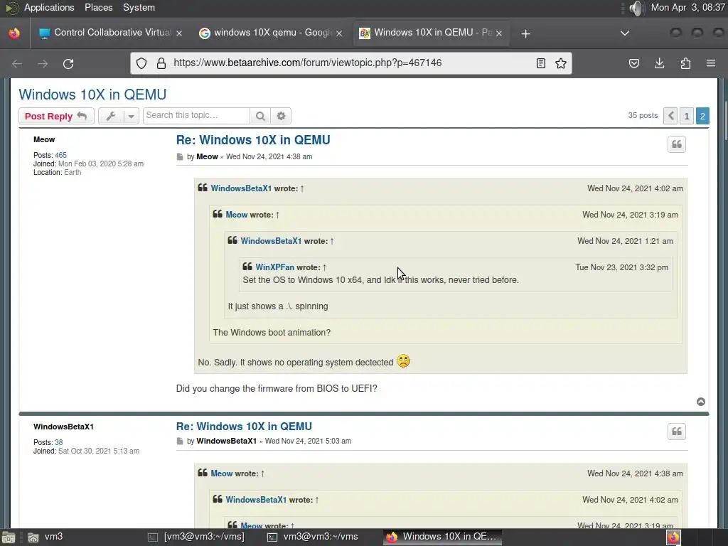Click the Meow username in post sidebar

click(44, 140)
